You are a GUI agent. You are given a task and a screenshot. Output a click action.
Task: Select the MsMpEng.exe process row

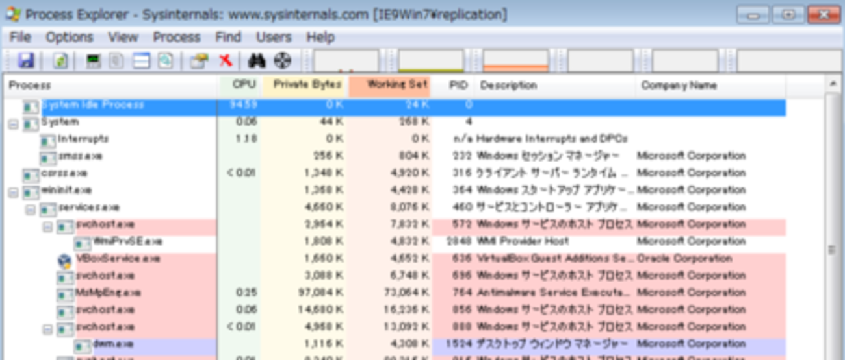point(99,293)
